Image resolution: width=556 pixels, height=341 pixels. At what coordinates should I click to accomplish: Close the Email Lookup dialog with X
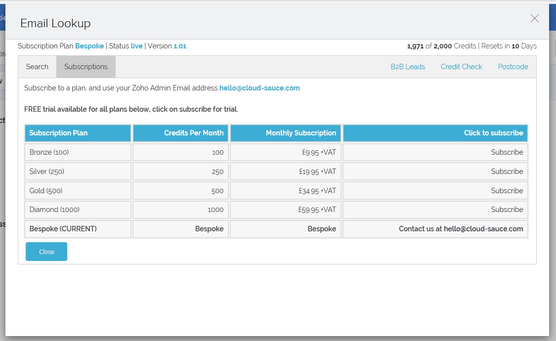tap(534, 18)
